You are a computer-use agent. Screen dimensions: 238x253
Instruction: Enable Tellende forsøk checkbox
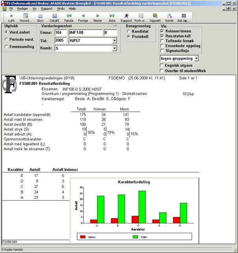click(162, 41)
